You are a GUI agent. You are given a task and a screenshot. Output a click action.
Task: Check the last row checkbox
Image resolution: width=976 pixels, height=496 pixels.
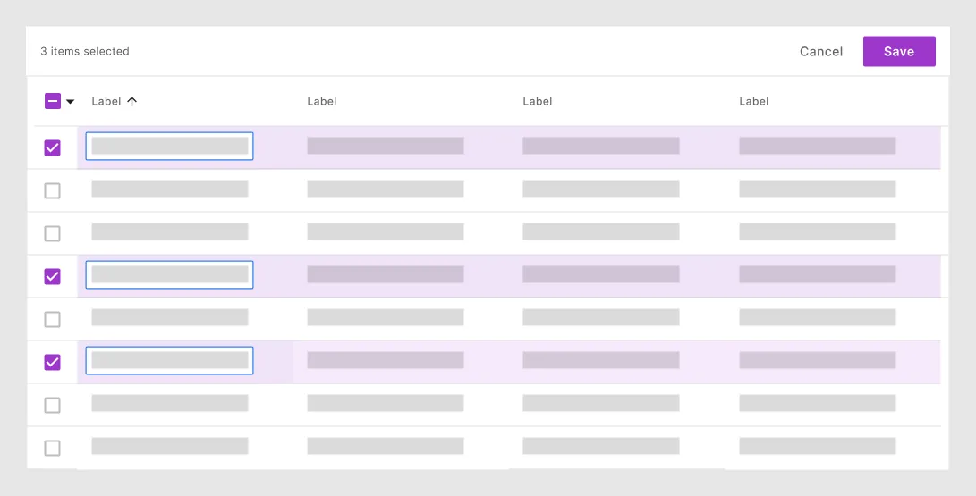tap(53, 448)
